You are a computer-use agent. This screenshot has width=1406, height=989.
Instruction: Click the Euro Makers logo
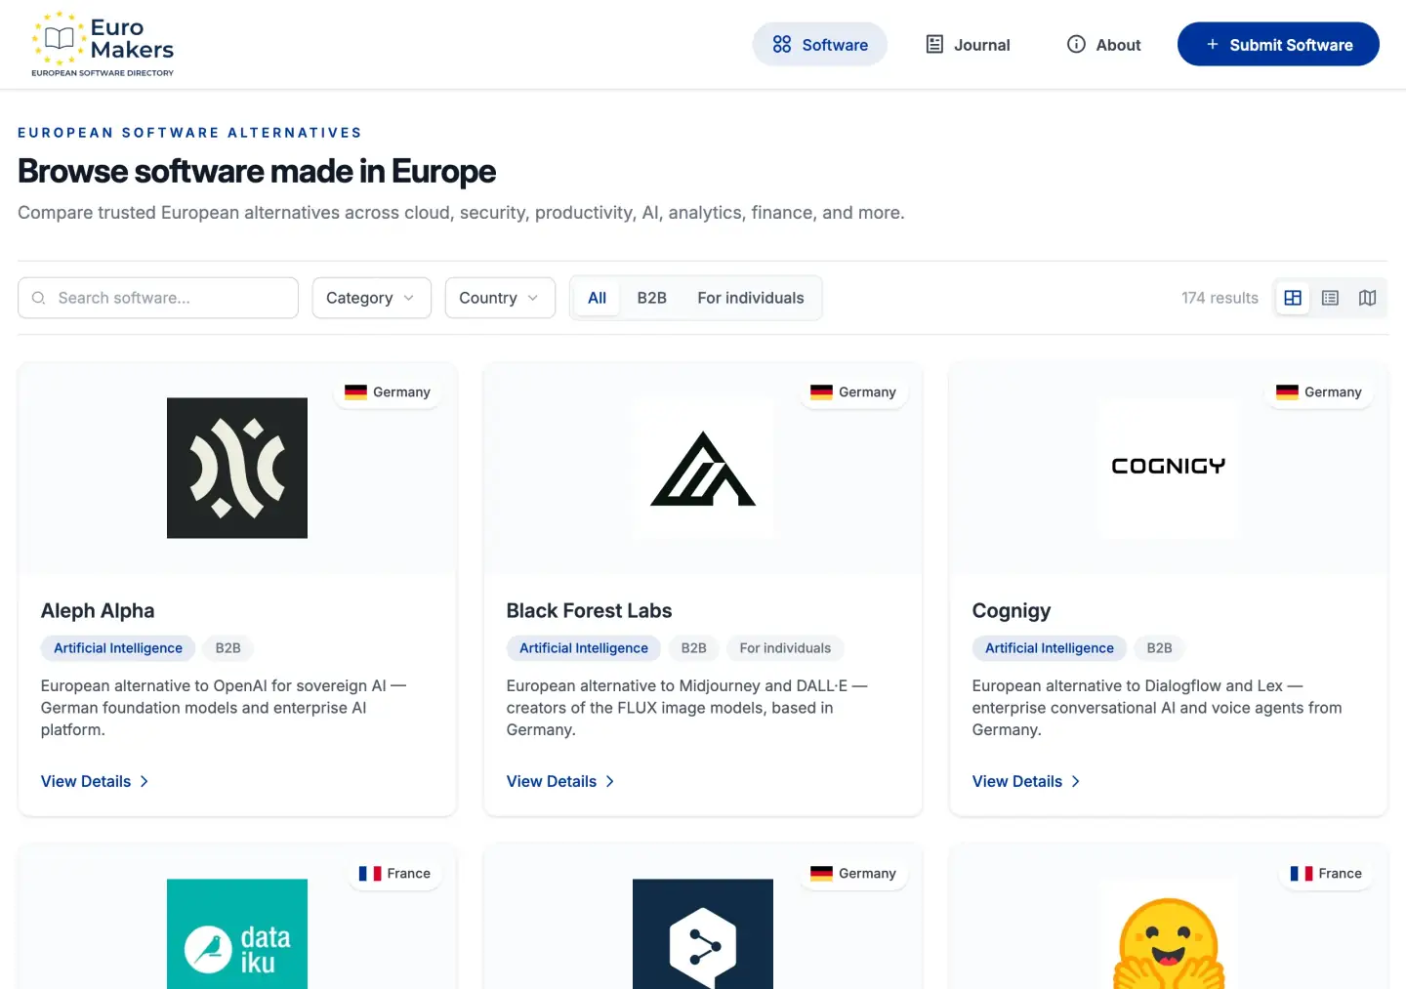pyautogui.click(x=103, y=44)
